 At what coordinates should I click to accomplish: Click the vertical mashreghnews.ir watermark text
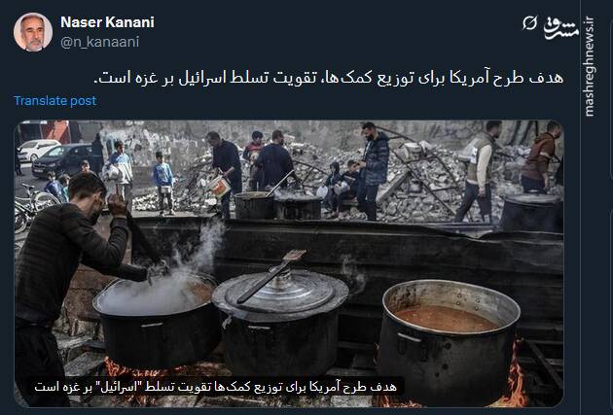pyautogui.click(x=589, y=66)
